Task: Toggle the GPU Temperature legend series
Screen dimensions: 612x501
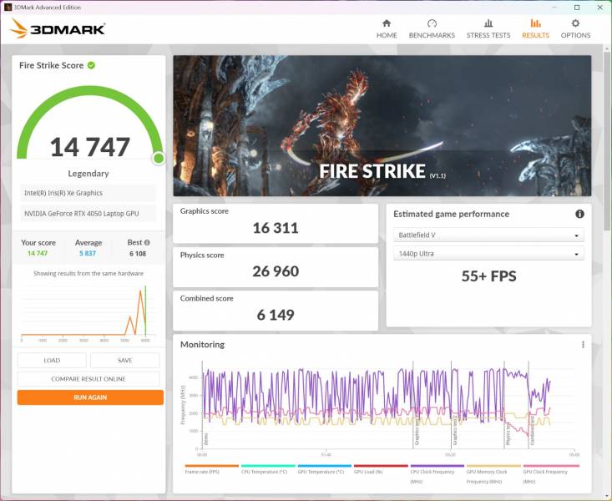Action: tap(324, 469)
